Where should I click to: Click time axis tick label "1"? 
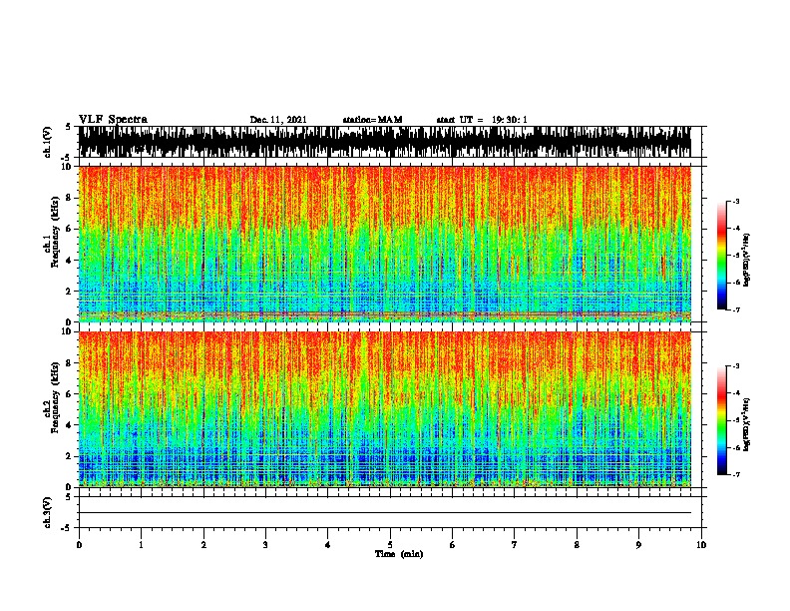click(141, 545)
